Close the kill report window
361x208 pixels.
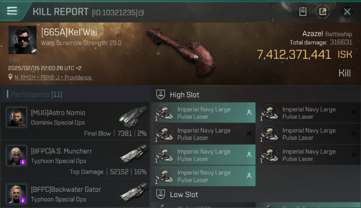click(347, 12)
